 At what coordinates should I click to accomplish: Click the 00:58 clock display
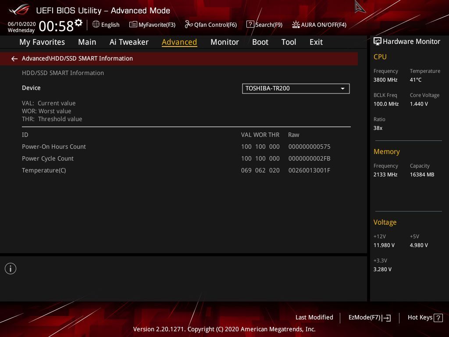[56, 26]
